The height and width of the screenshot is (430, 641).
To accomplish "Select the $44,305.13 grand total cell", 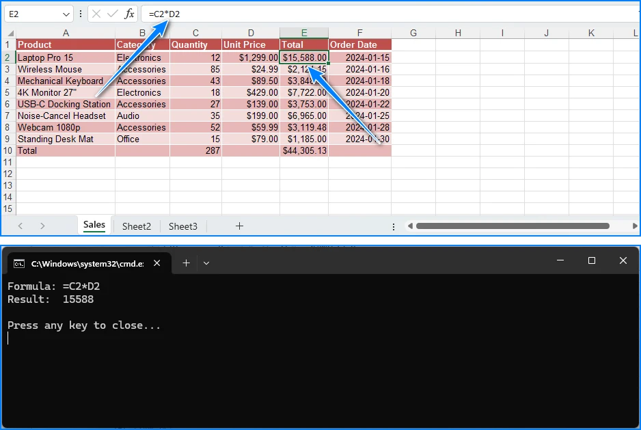I will click(x=304, y=150).
